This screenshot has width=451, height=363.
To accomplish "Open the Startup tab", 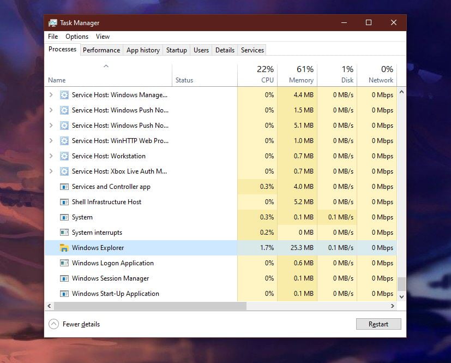I will click(176, 50).
